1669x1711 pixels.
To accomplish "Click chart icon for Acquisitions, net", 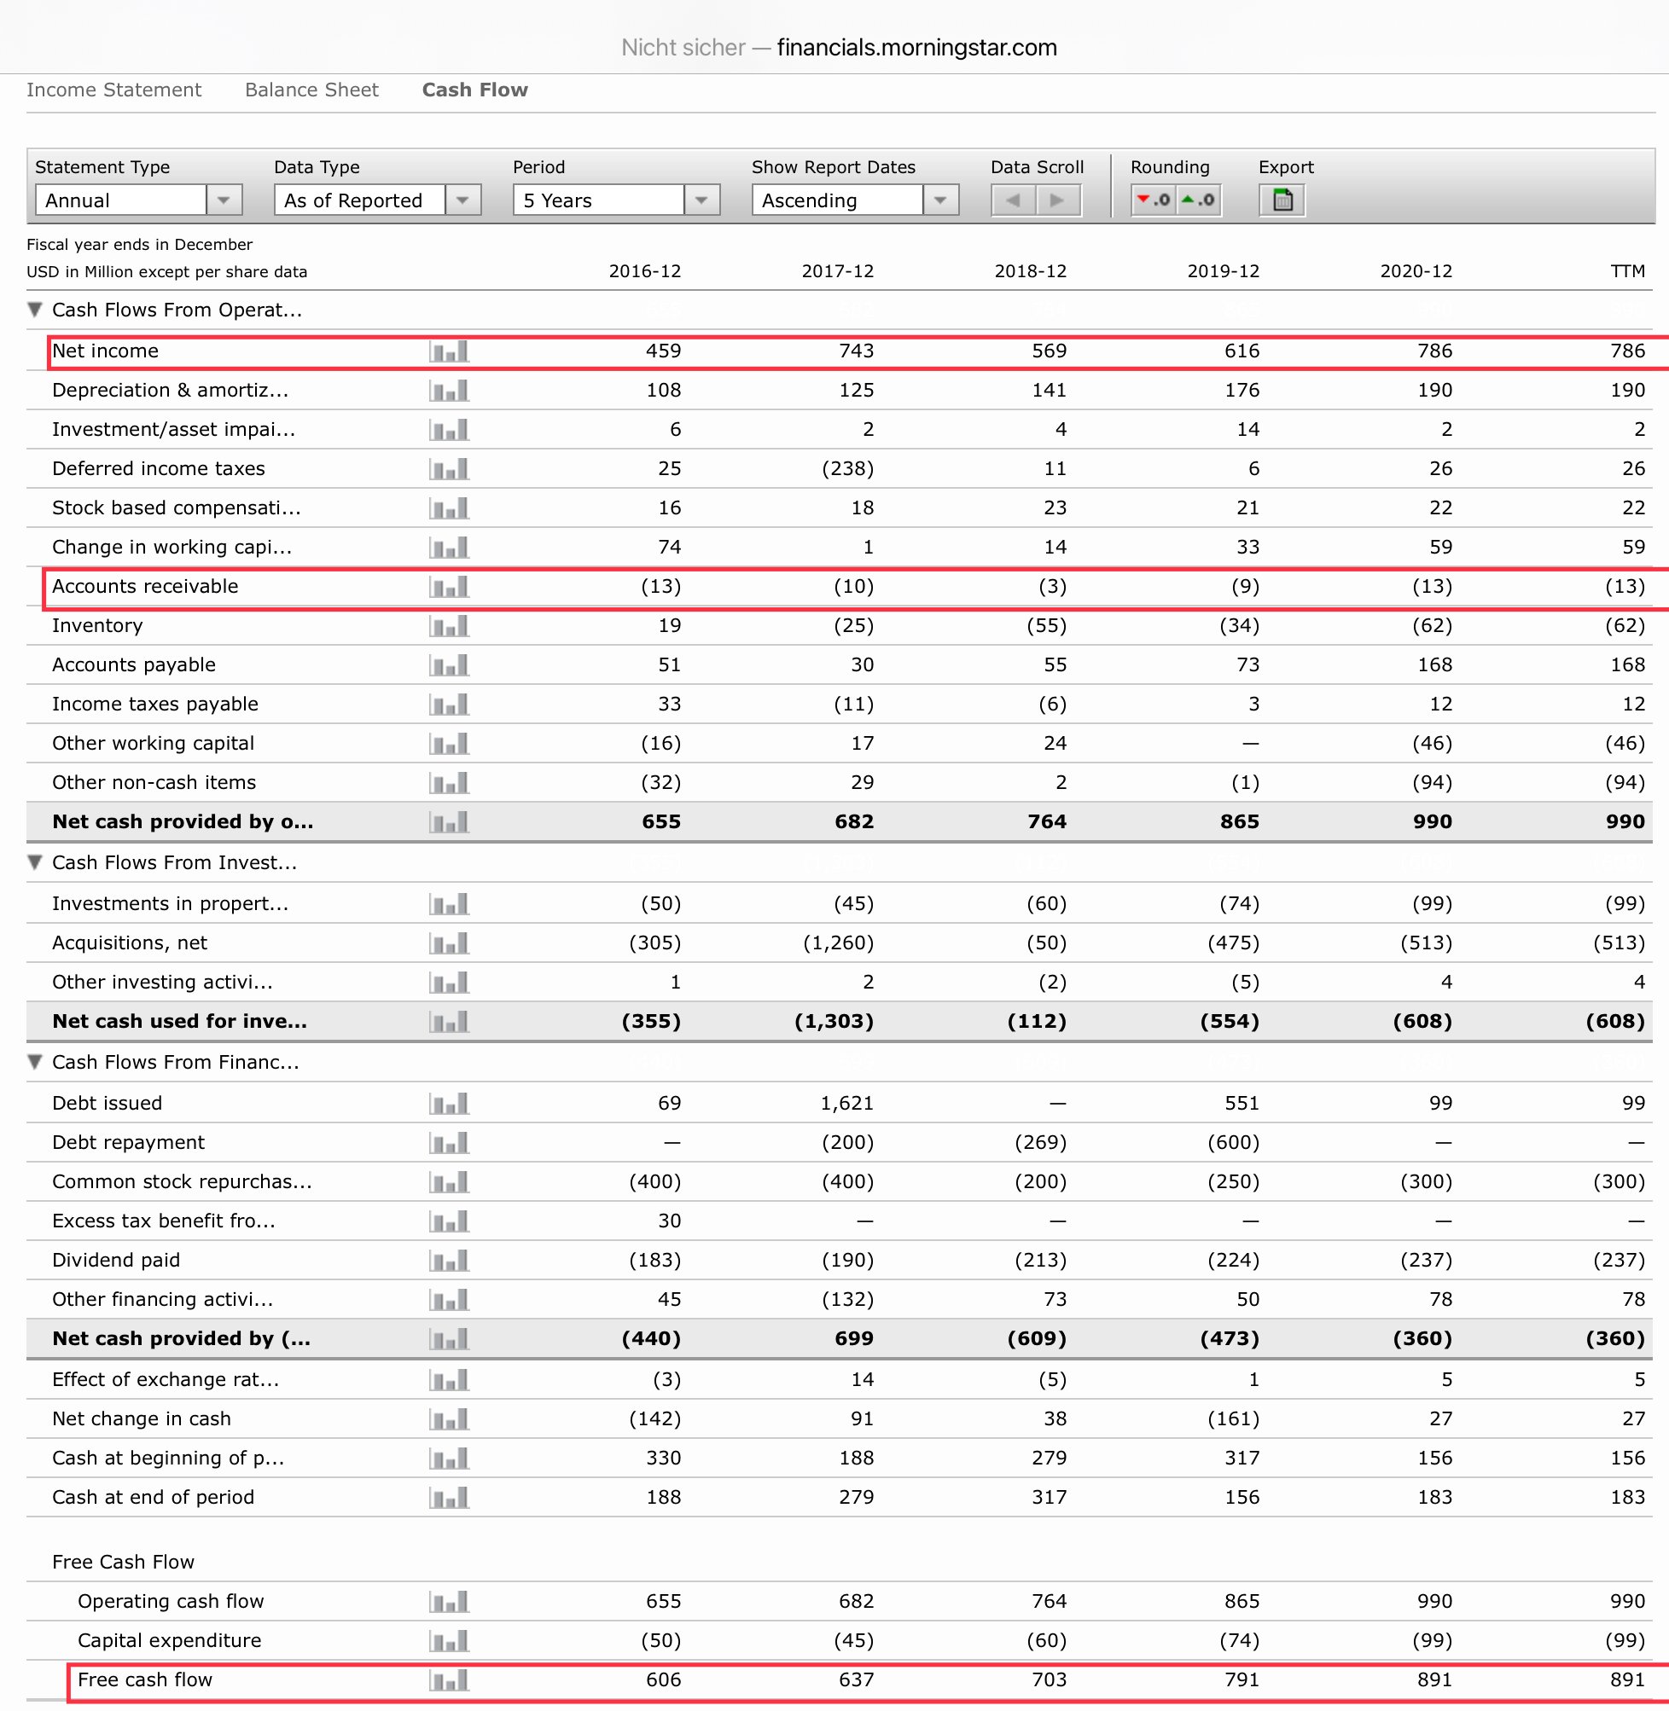I will (449, 942).
